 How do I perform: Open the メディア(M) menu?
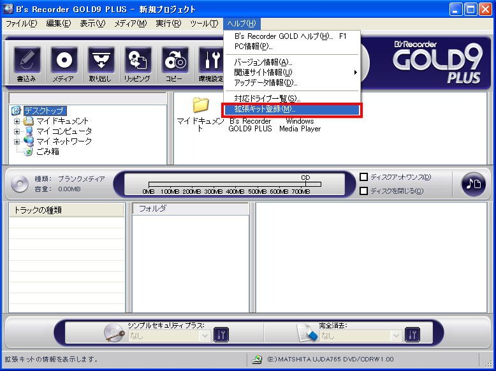coord(130,24)
